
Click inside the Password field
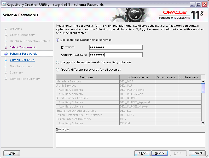point(116,47)
